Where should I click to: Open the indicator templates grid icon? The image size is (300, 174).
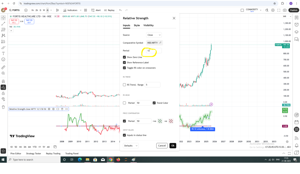pyautogui.click(x=86, y=10)
